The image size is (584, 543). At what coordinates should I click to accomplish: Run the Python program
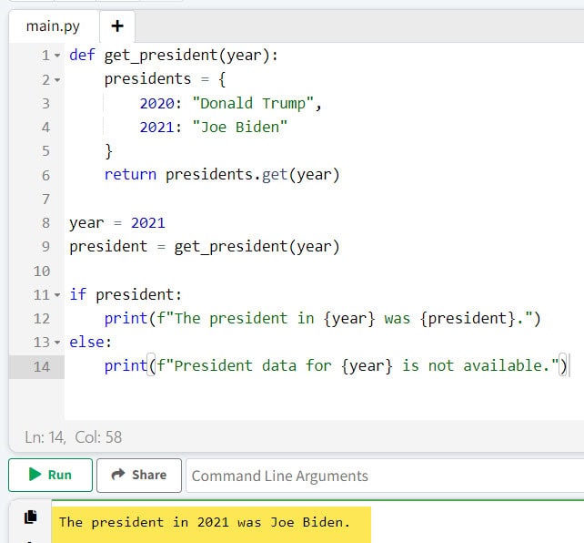(x=50, y=475)
